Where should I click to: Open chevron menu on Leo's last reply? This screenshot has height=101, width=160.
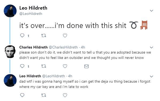(x=151, y=76)
